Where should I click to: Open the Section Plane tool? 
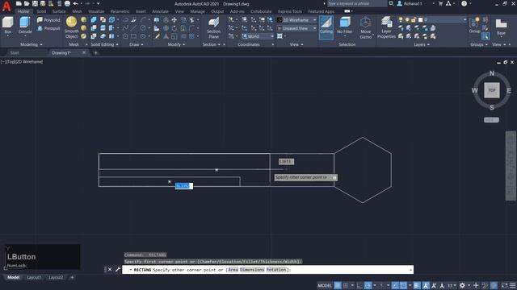(x=213, y=28)
